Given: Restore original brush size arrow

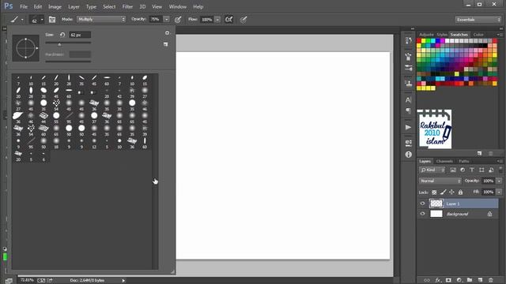Looking at the screenshot, I should [62, 35].
